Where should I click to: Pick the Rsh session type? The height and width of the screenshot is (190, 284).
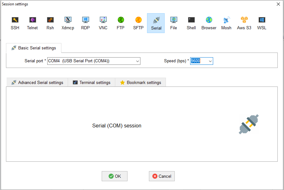[50, 23]
